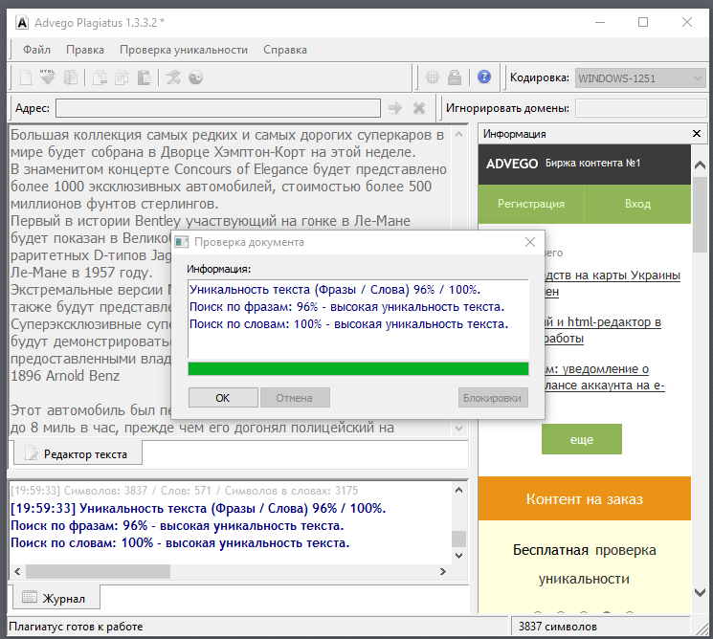Open the Проверка уникальности menu

(183, 50)
